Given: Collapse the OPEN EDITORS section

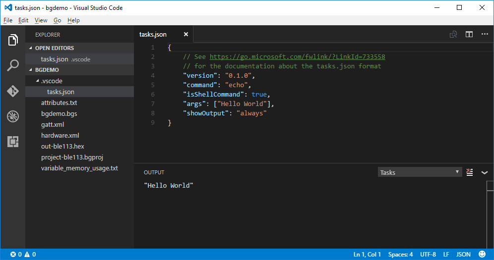Looking at the screenshot, I should click(80, 48).
